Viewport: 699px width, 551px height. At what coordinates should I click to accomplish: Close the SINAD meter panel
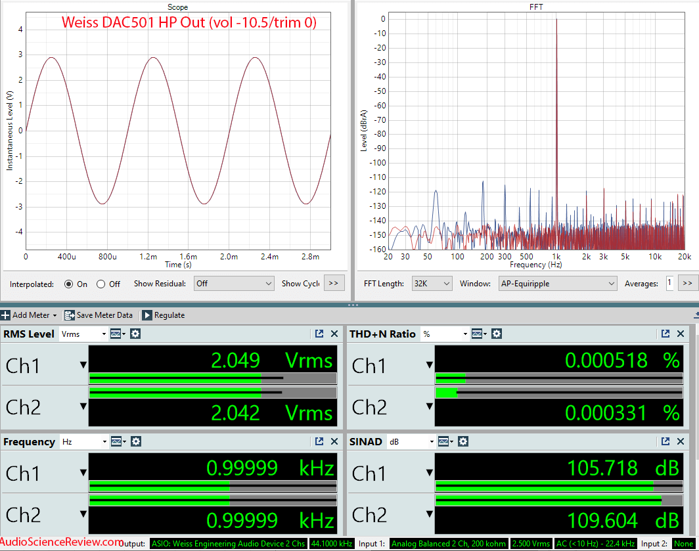click(681, 442)
